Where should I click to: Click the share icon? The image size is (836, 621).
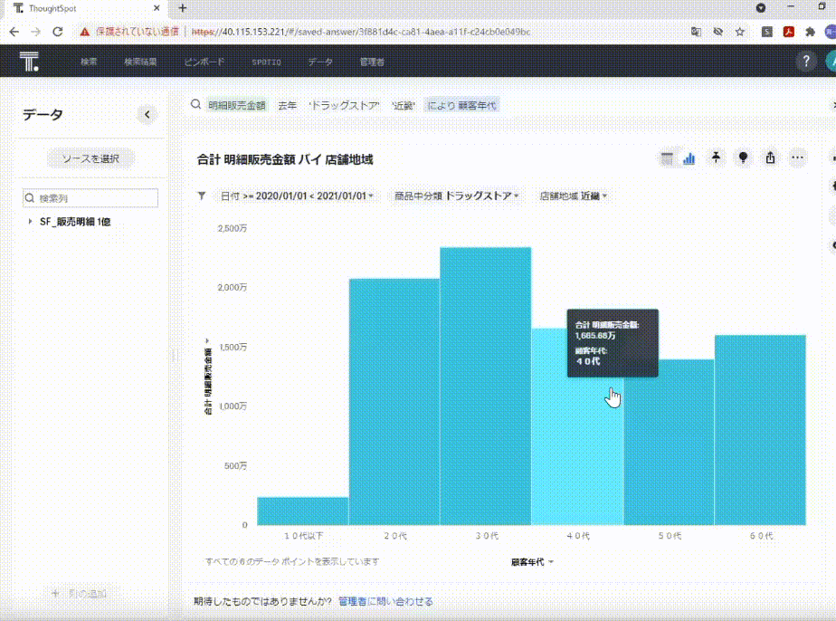(x=770, y=158)
